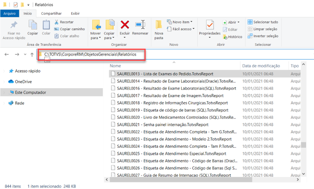Click the Renomear icon
Viewport: 314px width, 189px height.
point(140,25)
